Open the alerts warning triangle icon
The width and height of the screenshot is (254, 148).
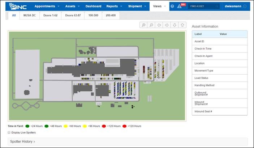180,6
